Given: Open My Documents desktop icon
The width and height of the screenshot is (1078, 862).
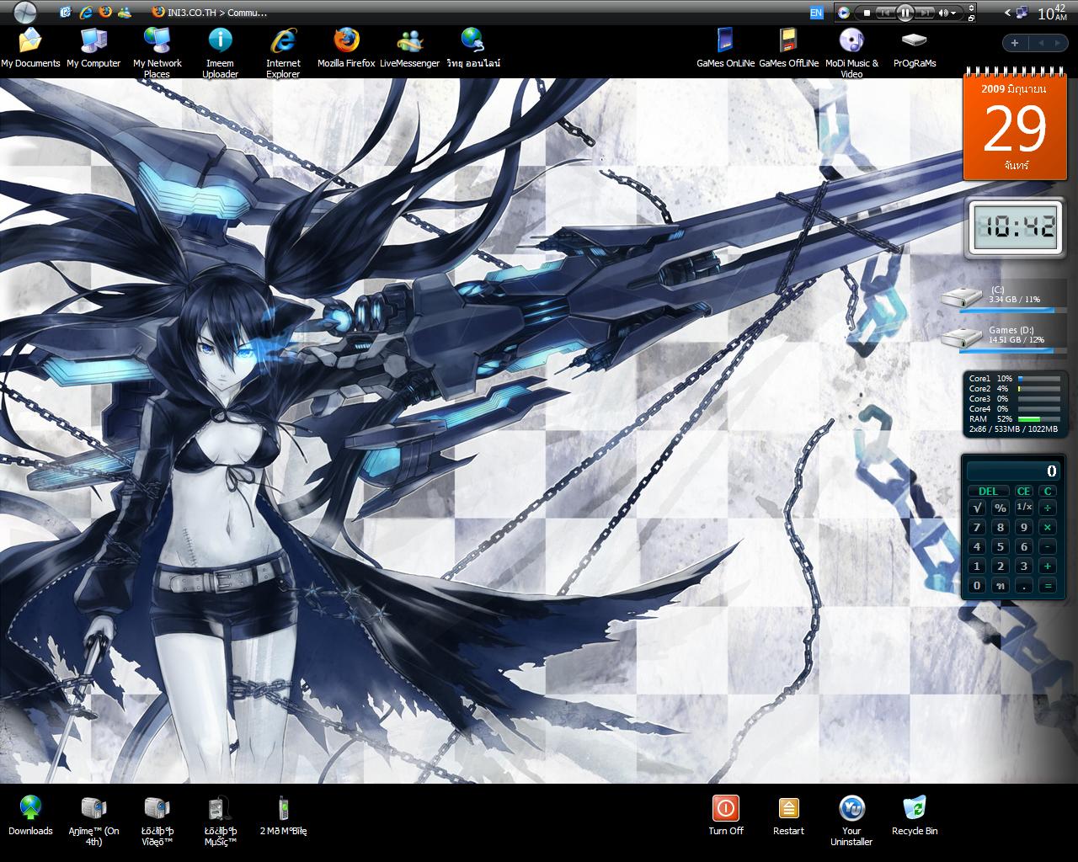Looking at the screenshot, I should click(30, 48).
